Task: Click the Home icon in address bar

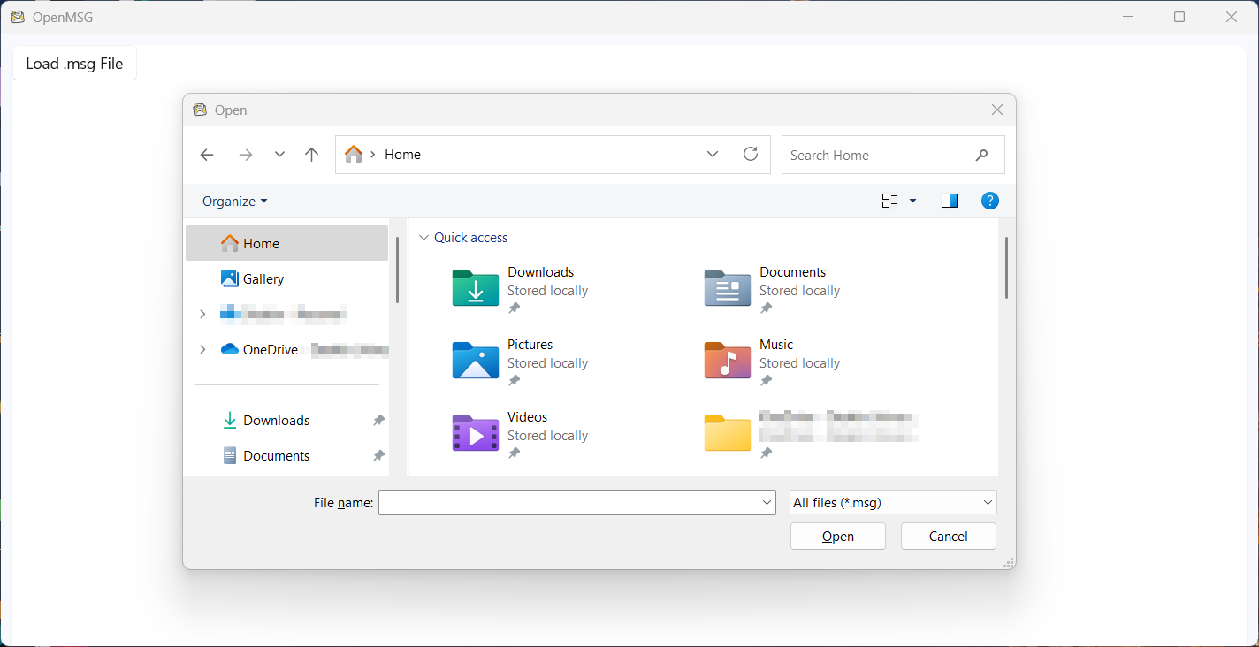Action: (354, 154)
